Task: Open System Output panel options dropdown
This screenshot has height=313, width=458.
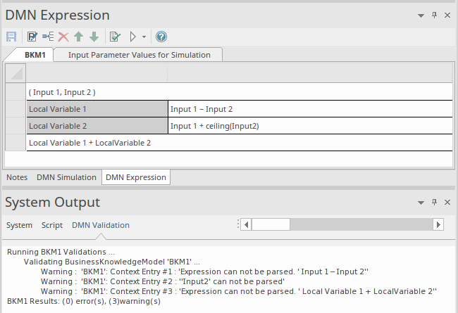Action: 421,203
